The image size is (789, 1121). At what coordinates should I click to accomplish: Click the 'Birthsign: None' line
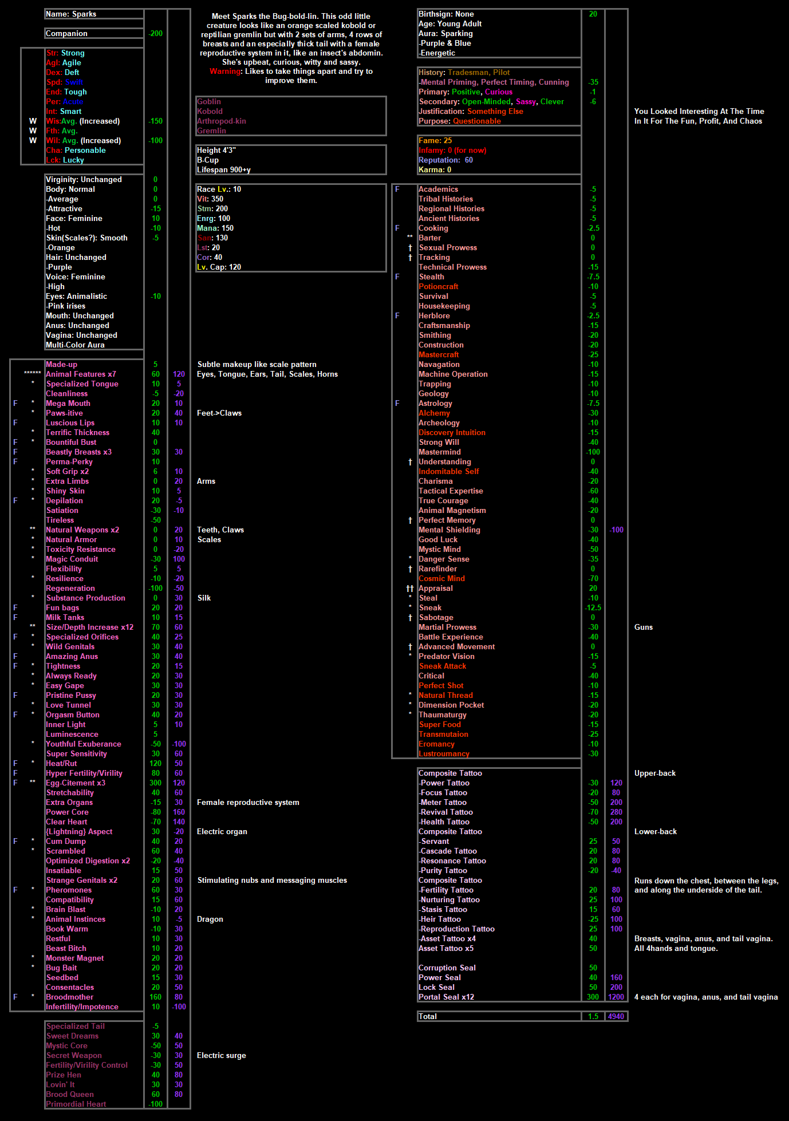(x=446, y=14)
